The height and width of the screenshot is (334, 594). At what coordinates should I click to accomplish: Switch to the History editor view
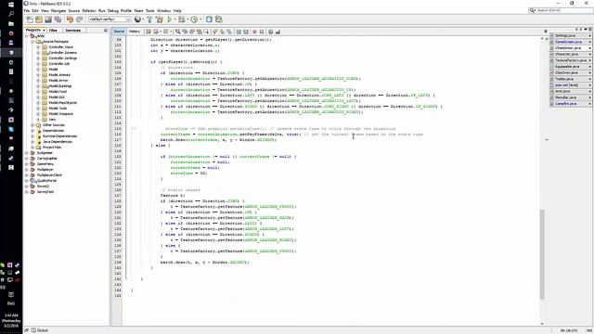point(134,32)
